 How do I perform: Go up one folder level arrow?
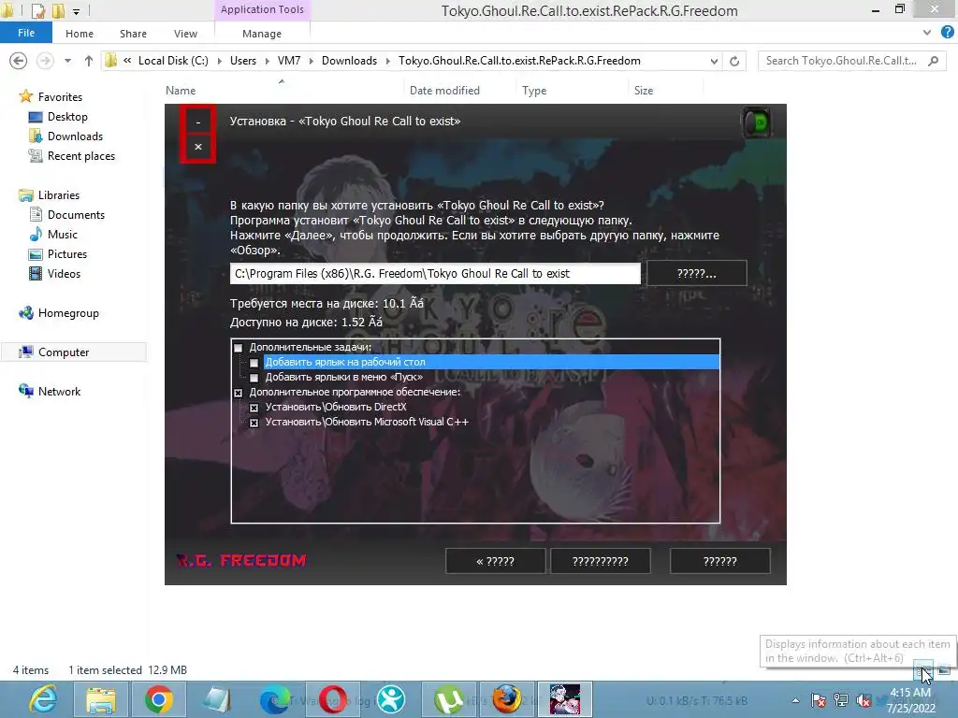pyautogui.click(x=89, y=61)
